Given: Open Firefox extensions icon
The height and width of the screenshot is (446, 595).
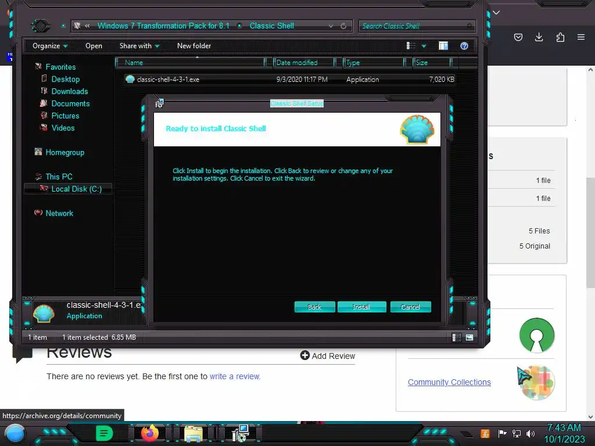Looking at the screenshot, I should (560, 37).
